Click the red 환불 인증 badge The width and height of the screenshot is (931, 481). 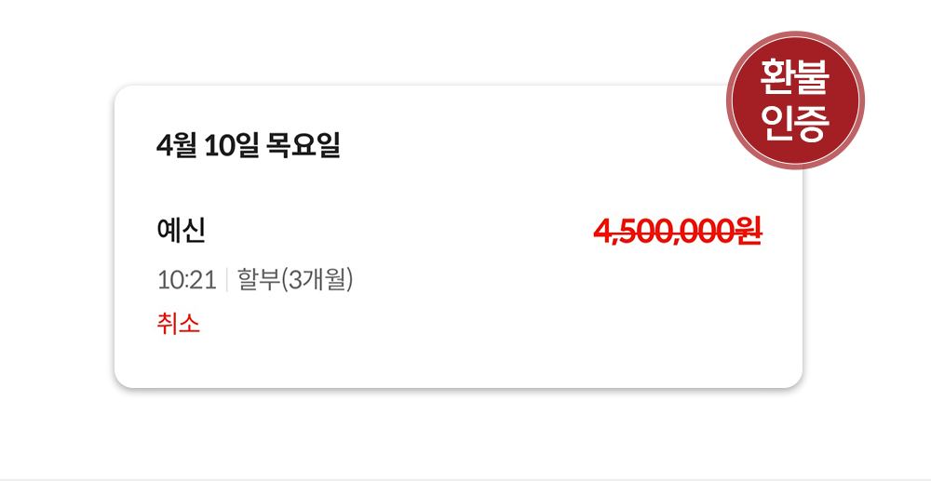click(794, 100)
